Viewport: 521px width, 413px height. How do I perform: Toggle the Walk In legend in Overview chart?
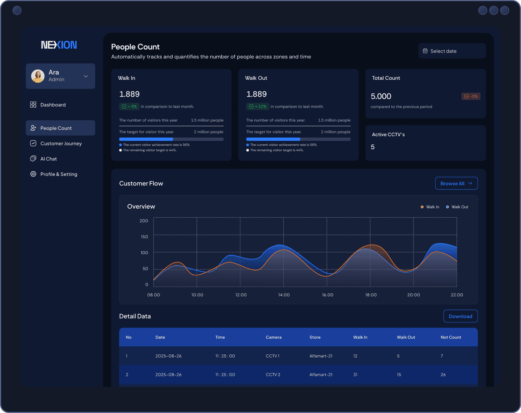click(430, 206)
